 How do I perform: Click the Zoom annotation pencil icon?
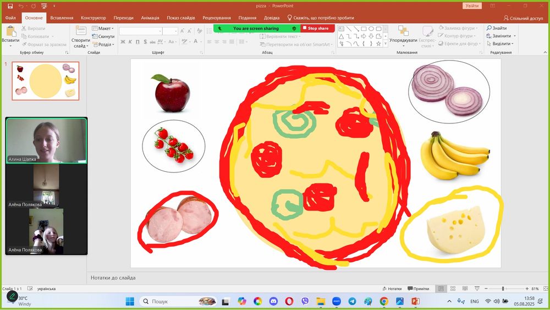[12, 296]
